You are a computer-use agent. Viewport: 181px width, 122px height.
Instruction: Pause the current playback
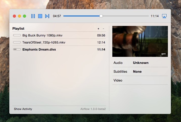pos(33,16)
